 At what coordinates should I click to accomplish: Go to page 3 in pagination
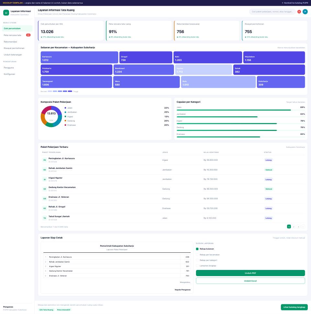pyautogui.click(x=298, y=227)
